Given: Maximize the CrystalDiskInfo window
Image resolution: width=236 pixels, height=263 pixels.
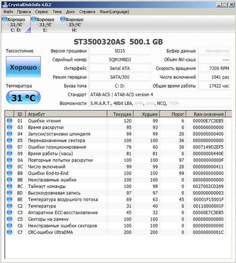Looking at the screenshot, I should pyautogui.click(x=225, y=5).
